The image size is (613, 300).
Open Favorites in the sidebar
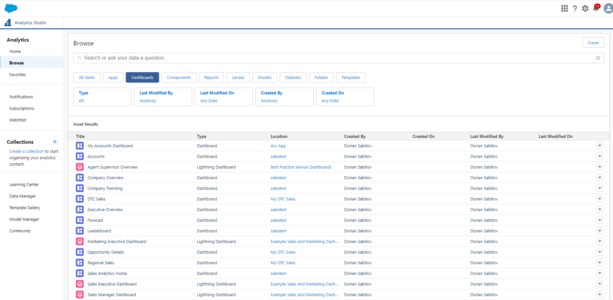[17, 74]
